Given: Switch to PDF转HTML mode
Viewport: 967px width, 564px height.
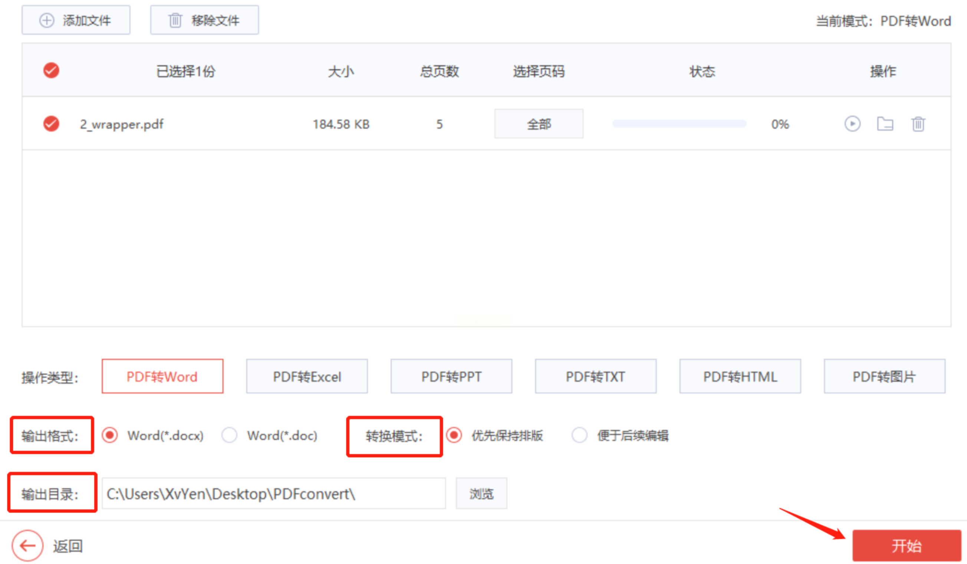Looking at the screenshot, I should coord(740,376).
